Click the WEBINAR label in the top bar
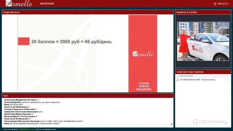The width and height of the screenshot is (233, 131). 47,4
